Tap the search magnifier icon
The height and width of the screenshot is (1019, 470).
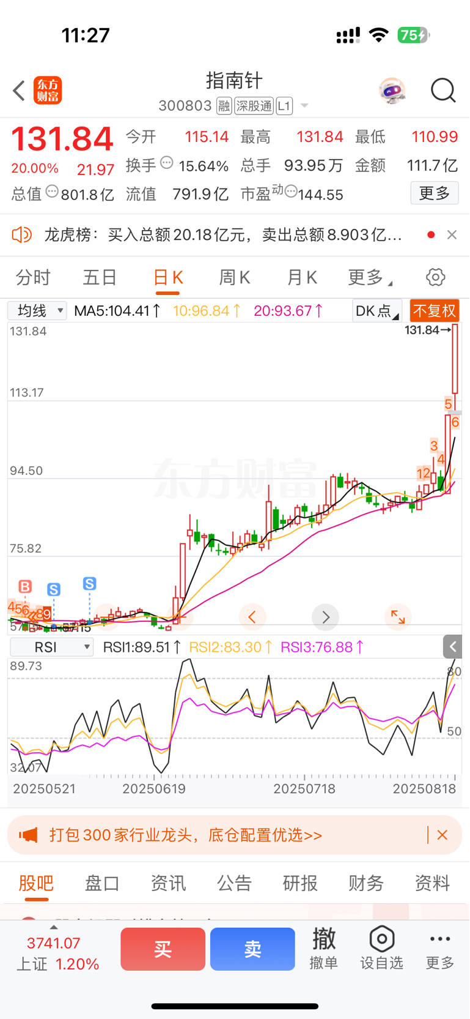click(443, 91)
